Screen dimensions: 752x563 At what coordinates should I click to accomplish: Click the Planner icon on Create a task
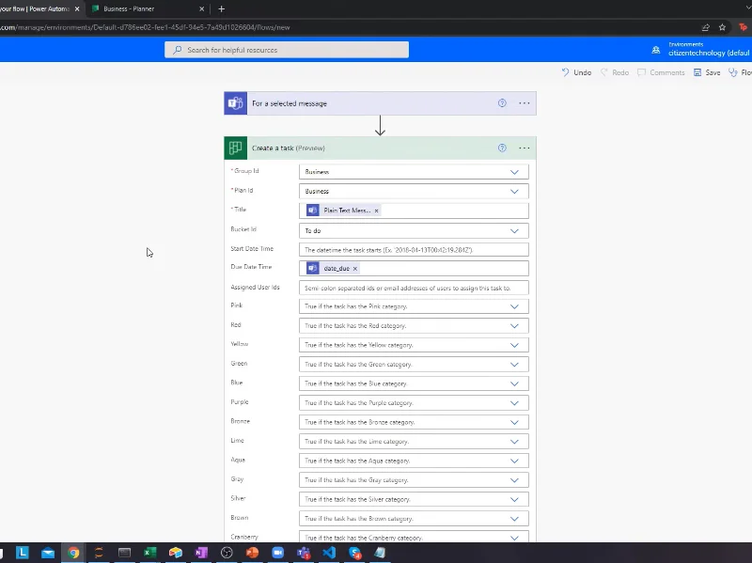point(236,148)
